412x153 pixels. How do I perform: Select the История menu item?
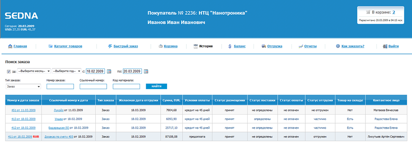(x=206, y=47)
